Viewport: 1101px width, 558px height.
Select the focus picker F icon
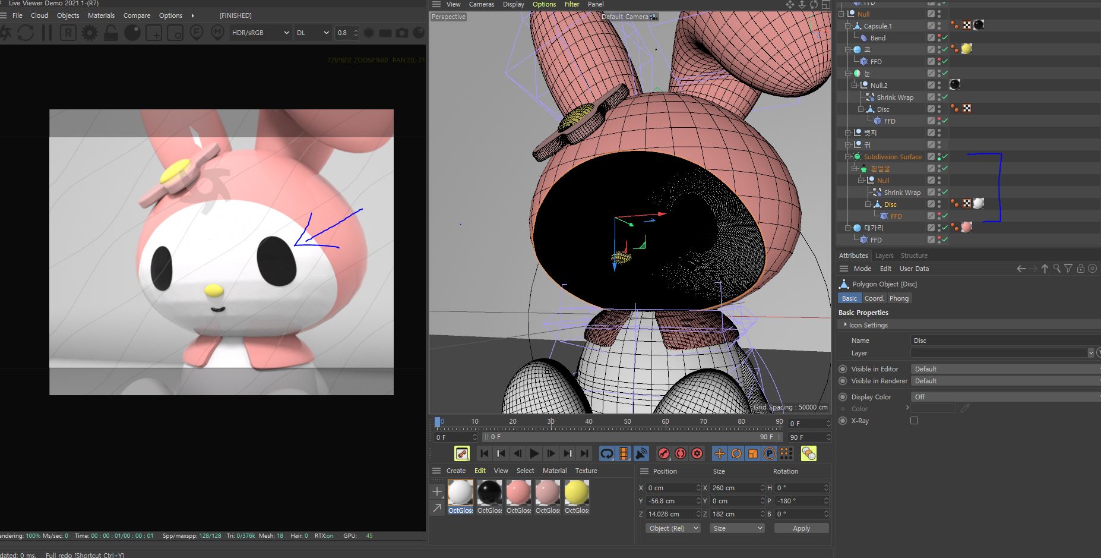(197, 33)
